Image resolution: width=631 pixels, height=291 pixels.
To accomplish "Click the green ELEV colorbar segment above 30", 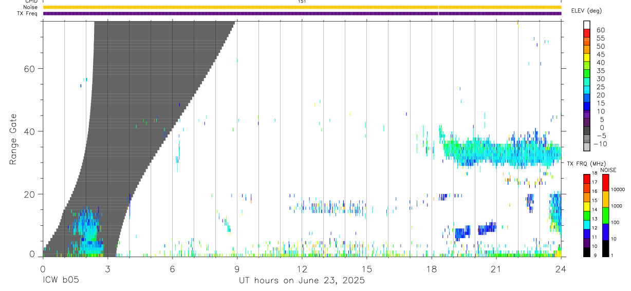I will 587,74.
